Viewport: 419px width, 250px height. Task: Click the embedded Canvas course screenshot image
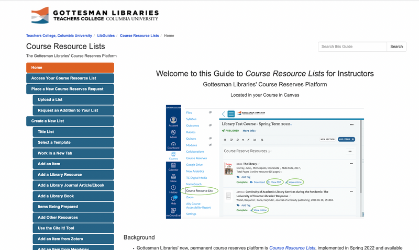pyautogui.click(x=265, y=162)
